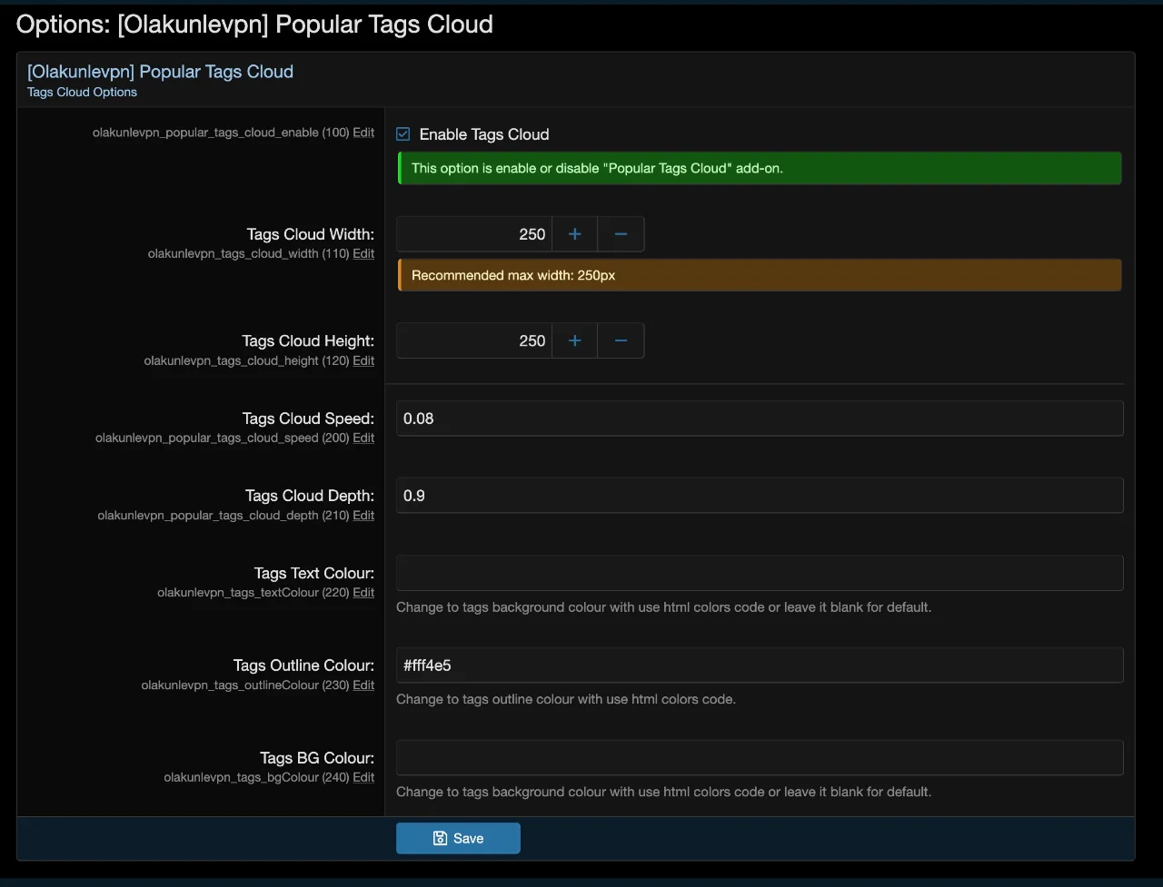Open Edit link for tags_cloud_depth option
This screenshot has width=1163, height=887.
[x=363, y=515]
